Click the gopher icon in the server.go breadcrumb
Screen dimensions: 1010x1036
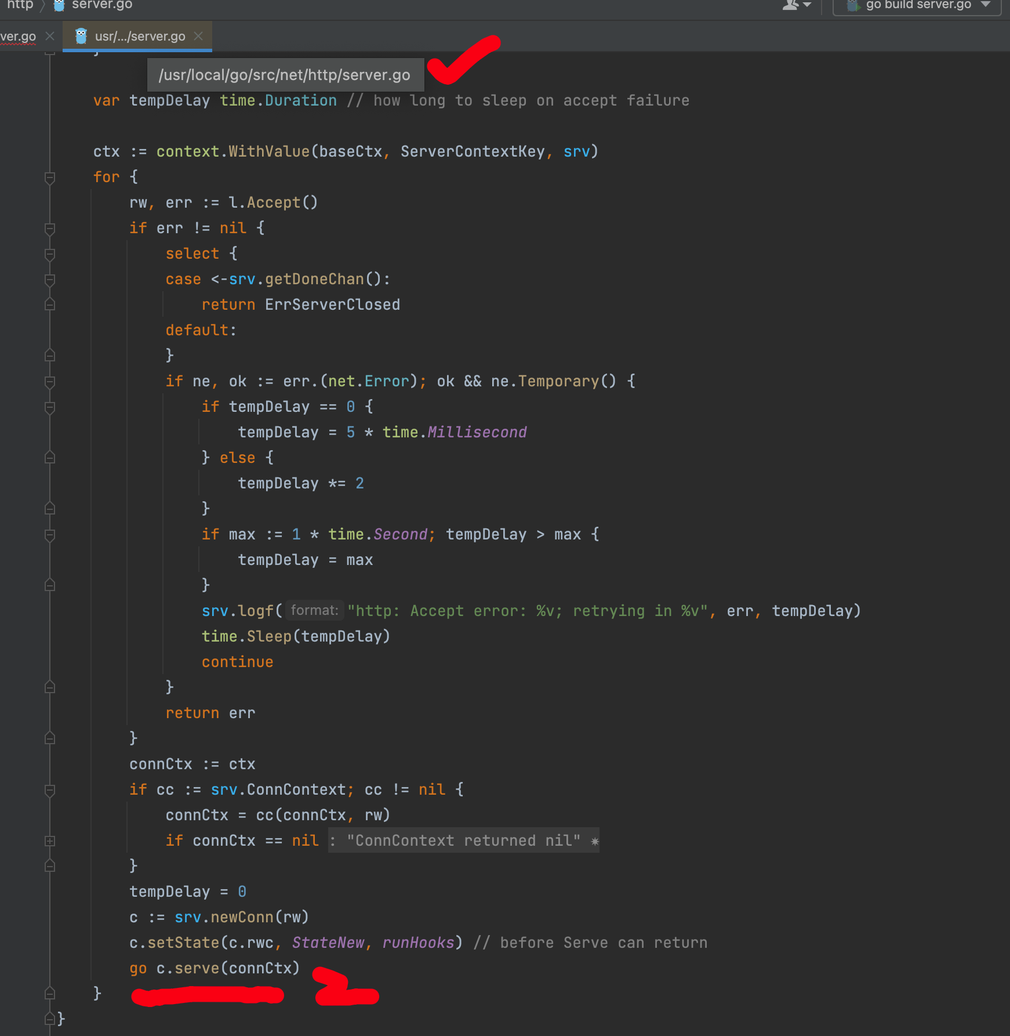(59, 5)
